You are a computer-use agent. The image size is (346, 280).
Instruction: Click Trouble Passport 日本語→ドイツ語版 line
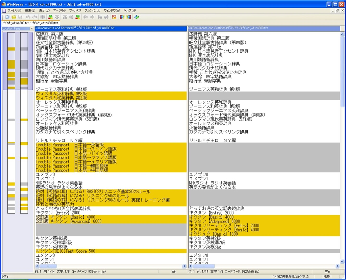(x=111, y=153)
